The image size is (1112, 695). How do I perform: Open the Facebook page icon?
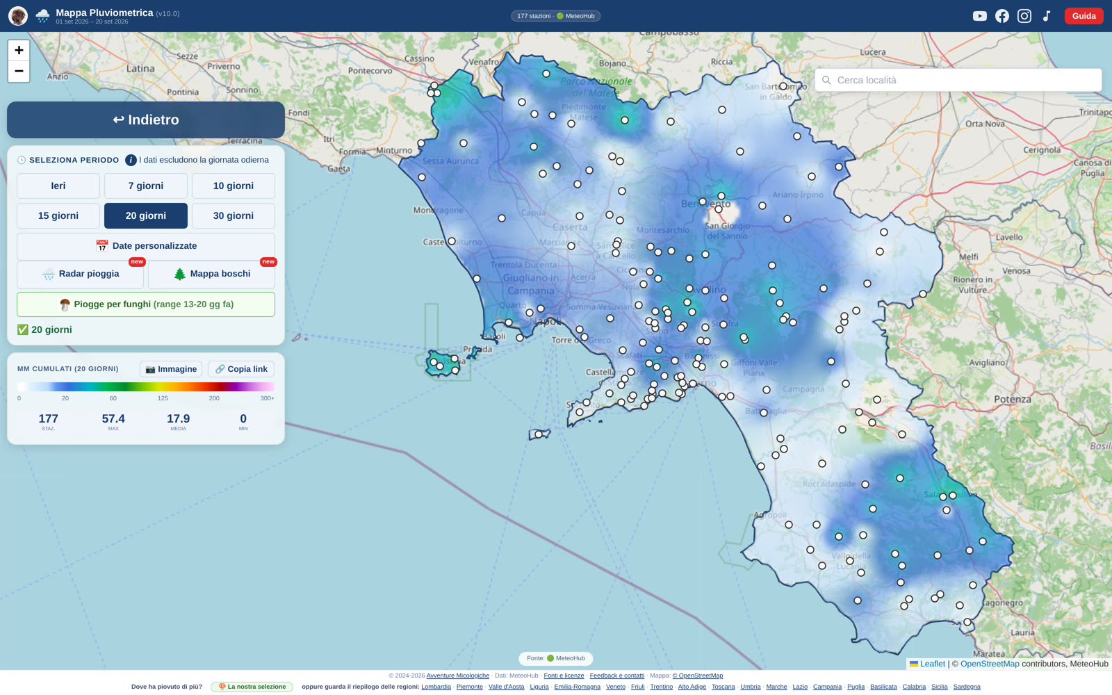pos(1001,16)
